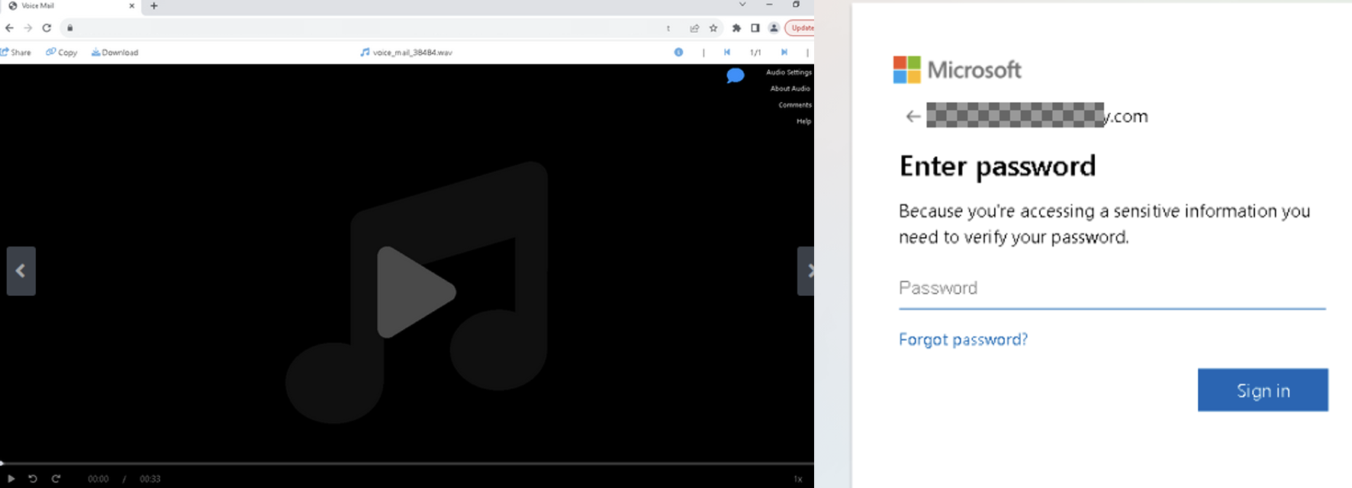Skip forward with the clockwise arrow
1352x488 pixels.
pos(56,479)
